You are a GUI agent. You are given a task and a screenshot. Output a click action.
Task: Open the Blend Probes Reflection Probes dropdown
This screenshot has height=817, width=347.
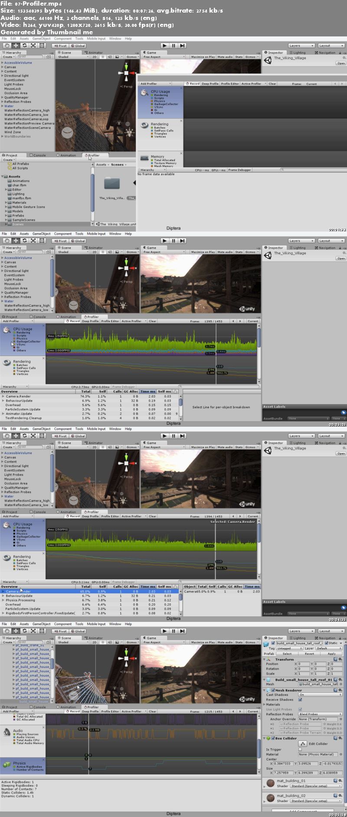(x=320, y=714)
